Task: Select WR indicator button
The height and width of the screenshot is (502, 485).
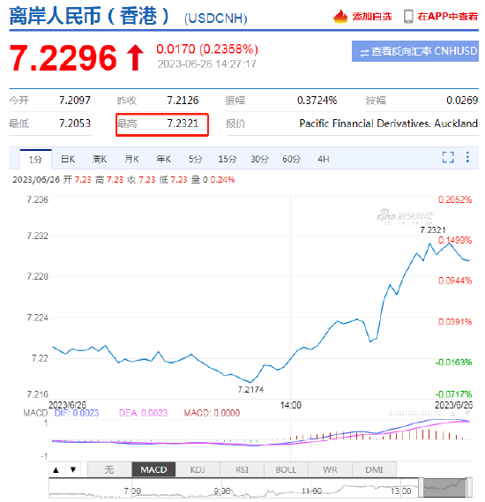Action: click(330, 469)
